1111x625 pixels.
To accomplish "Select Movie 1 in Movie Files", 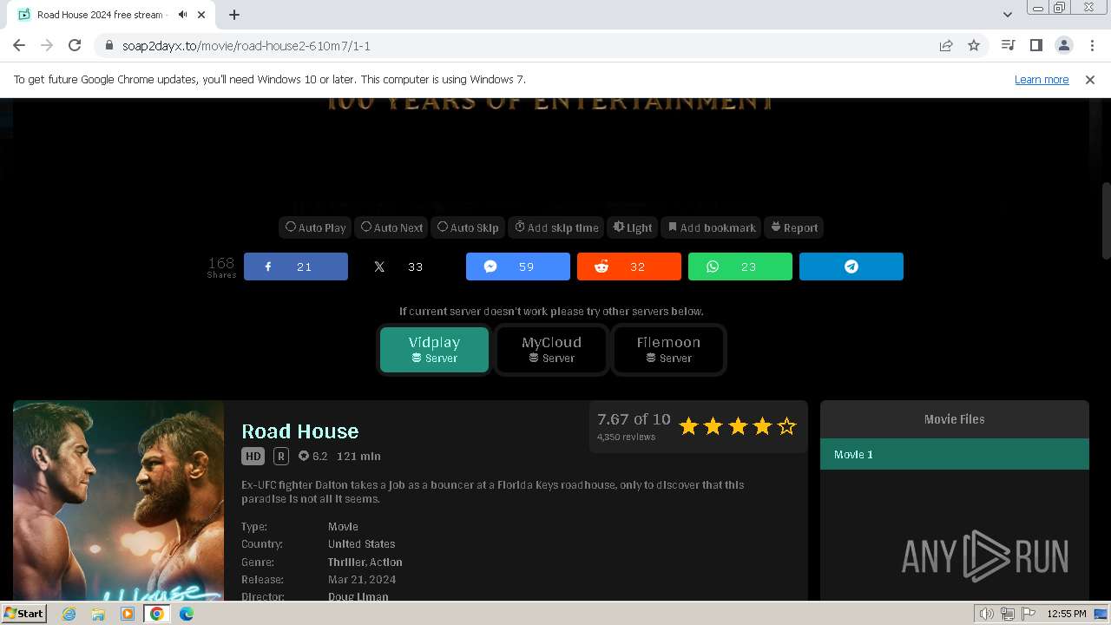I will pos(955,454).
